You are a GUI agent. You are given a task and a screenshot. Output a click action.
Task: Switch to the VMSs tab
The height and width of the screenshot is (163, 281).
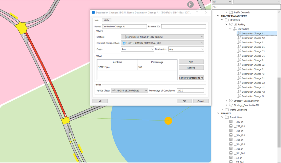click(107, 20)
